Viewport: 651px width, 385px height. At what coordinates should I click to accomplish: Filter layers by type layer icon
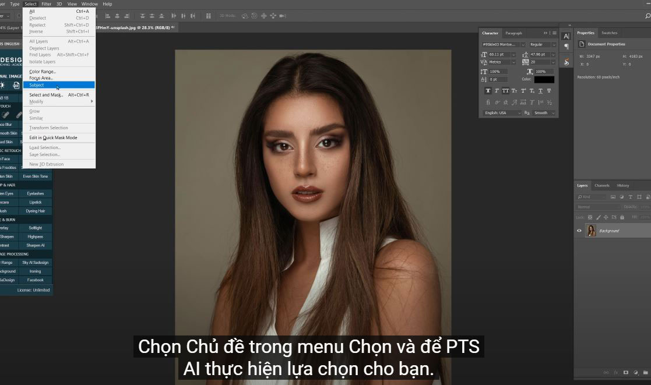pyautogui.click(x=630, y=197)
